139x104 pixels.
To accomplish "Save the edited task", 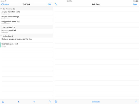I will point(135,4).
